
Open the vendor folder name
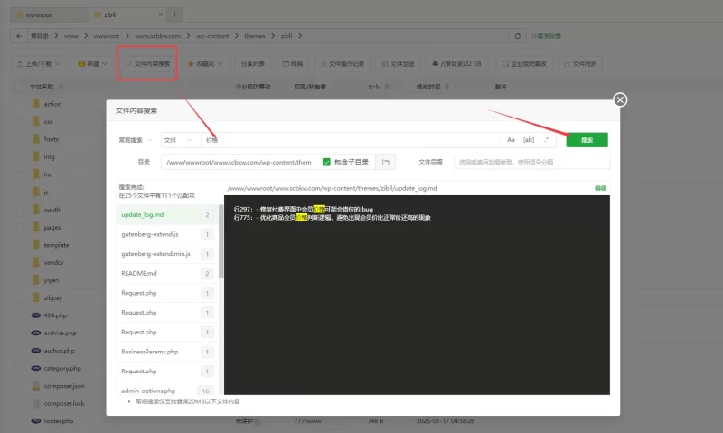53,262
